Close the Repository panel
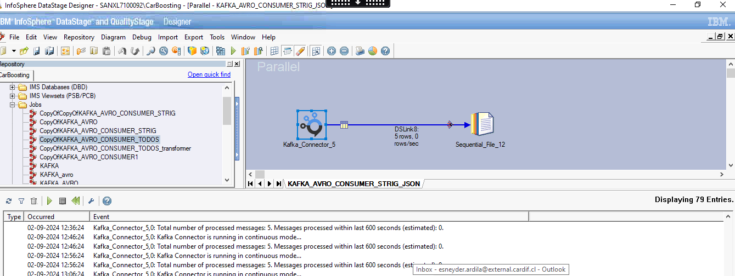This screenshot has height=276, width=735. (237, 64)
